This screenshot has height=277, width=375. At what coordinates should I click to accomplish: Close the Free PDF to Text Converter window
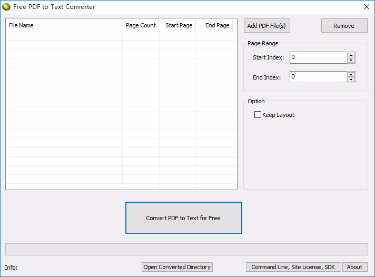pyautogui.click(x=367, y=7)
